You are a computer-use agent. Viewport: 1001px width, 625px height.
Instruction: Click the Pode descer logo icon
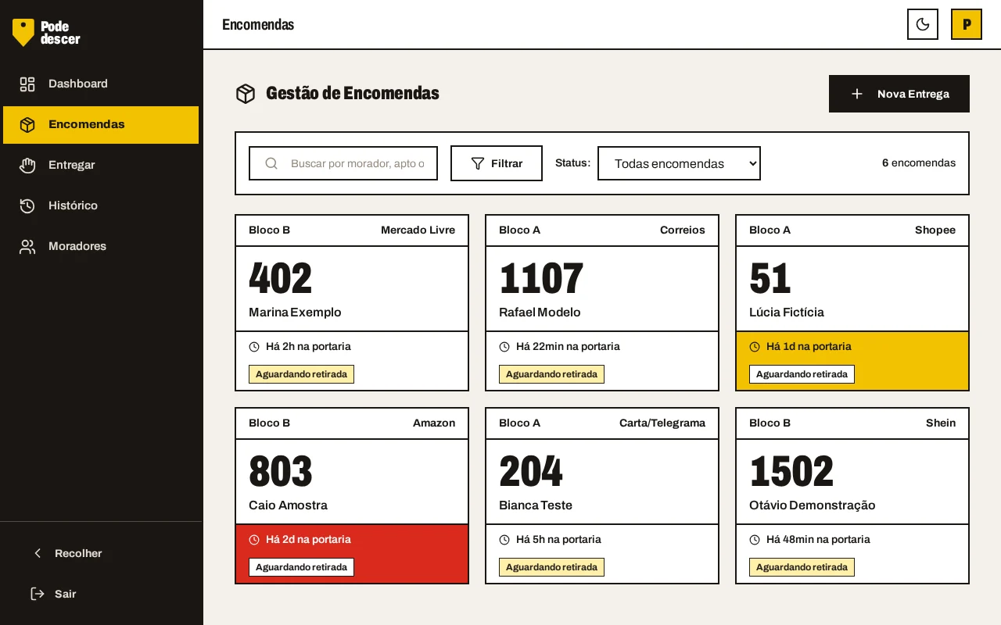23,32
